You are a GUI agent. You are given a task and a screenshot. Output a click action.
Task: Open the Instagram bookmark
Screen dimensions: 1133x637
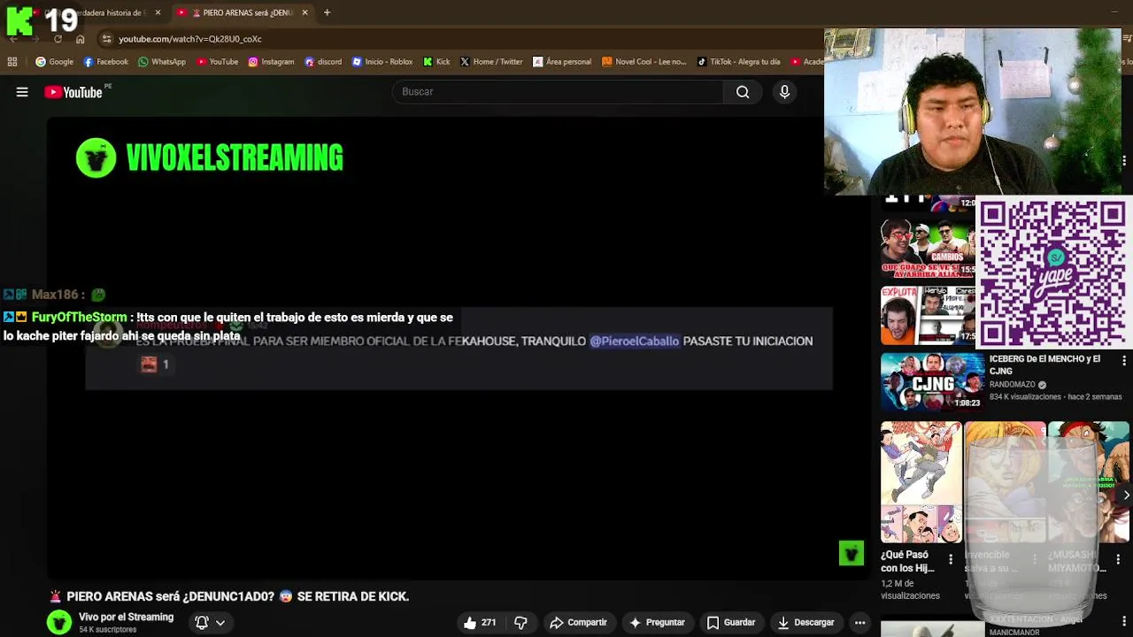coord(271,62)
